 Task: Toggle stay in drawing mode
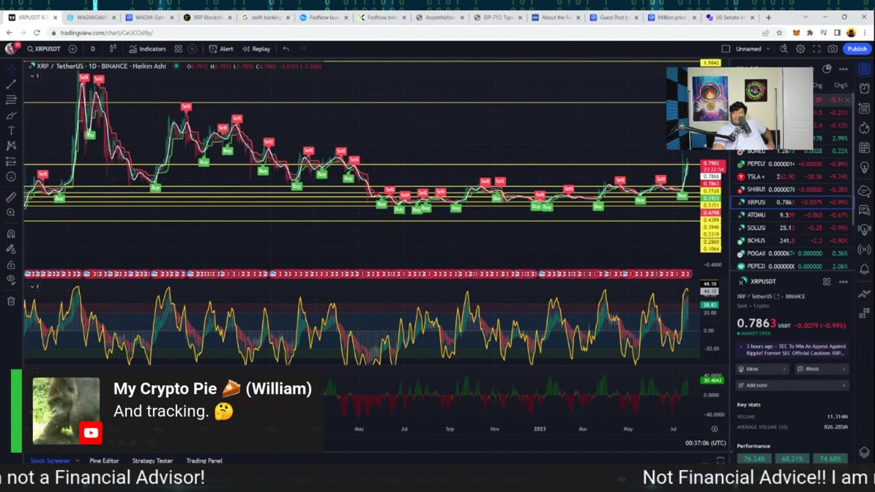click(11, 249)
